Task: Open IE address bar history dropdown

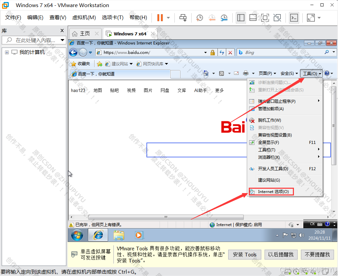Action: pyautogui.click(x=205, y=53)
